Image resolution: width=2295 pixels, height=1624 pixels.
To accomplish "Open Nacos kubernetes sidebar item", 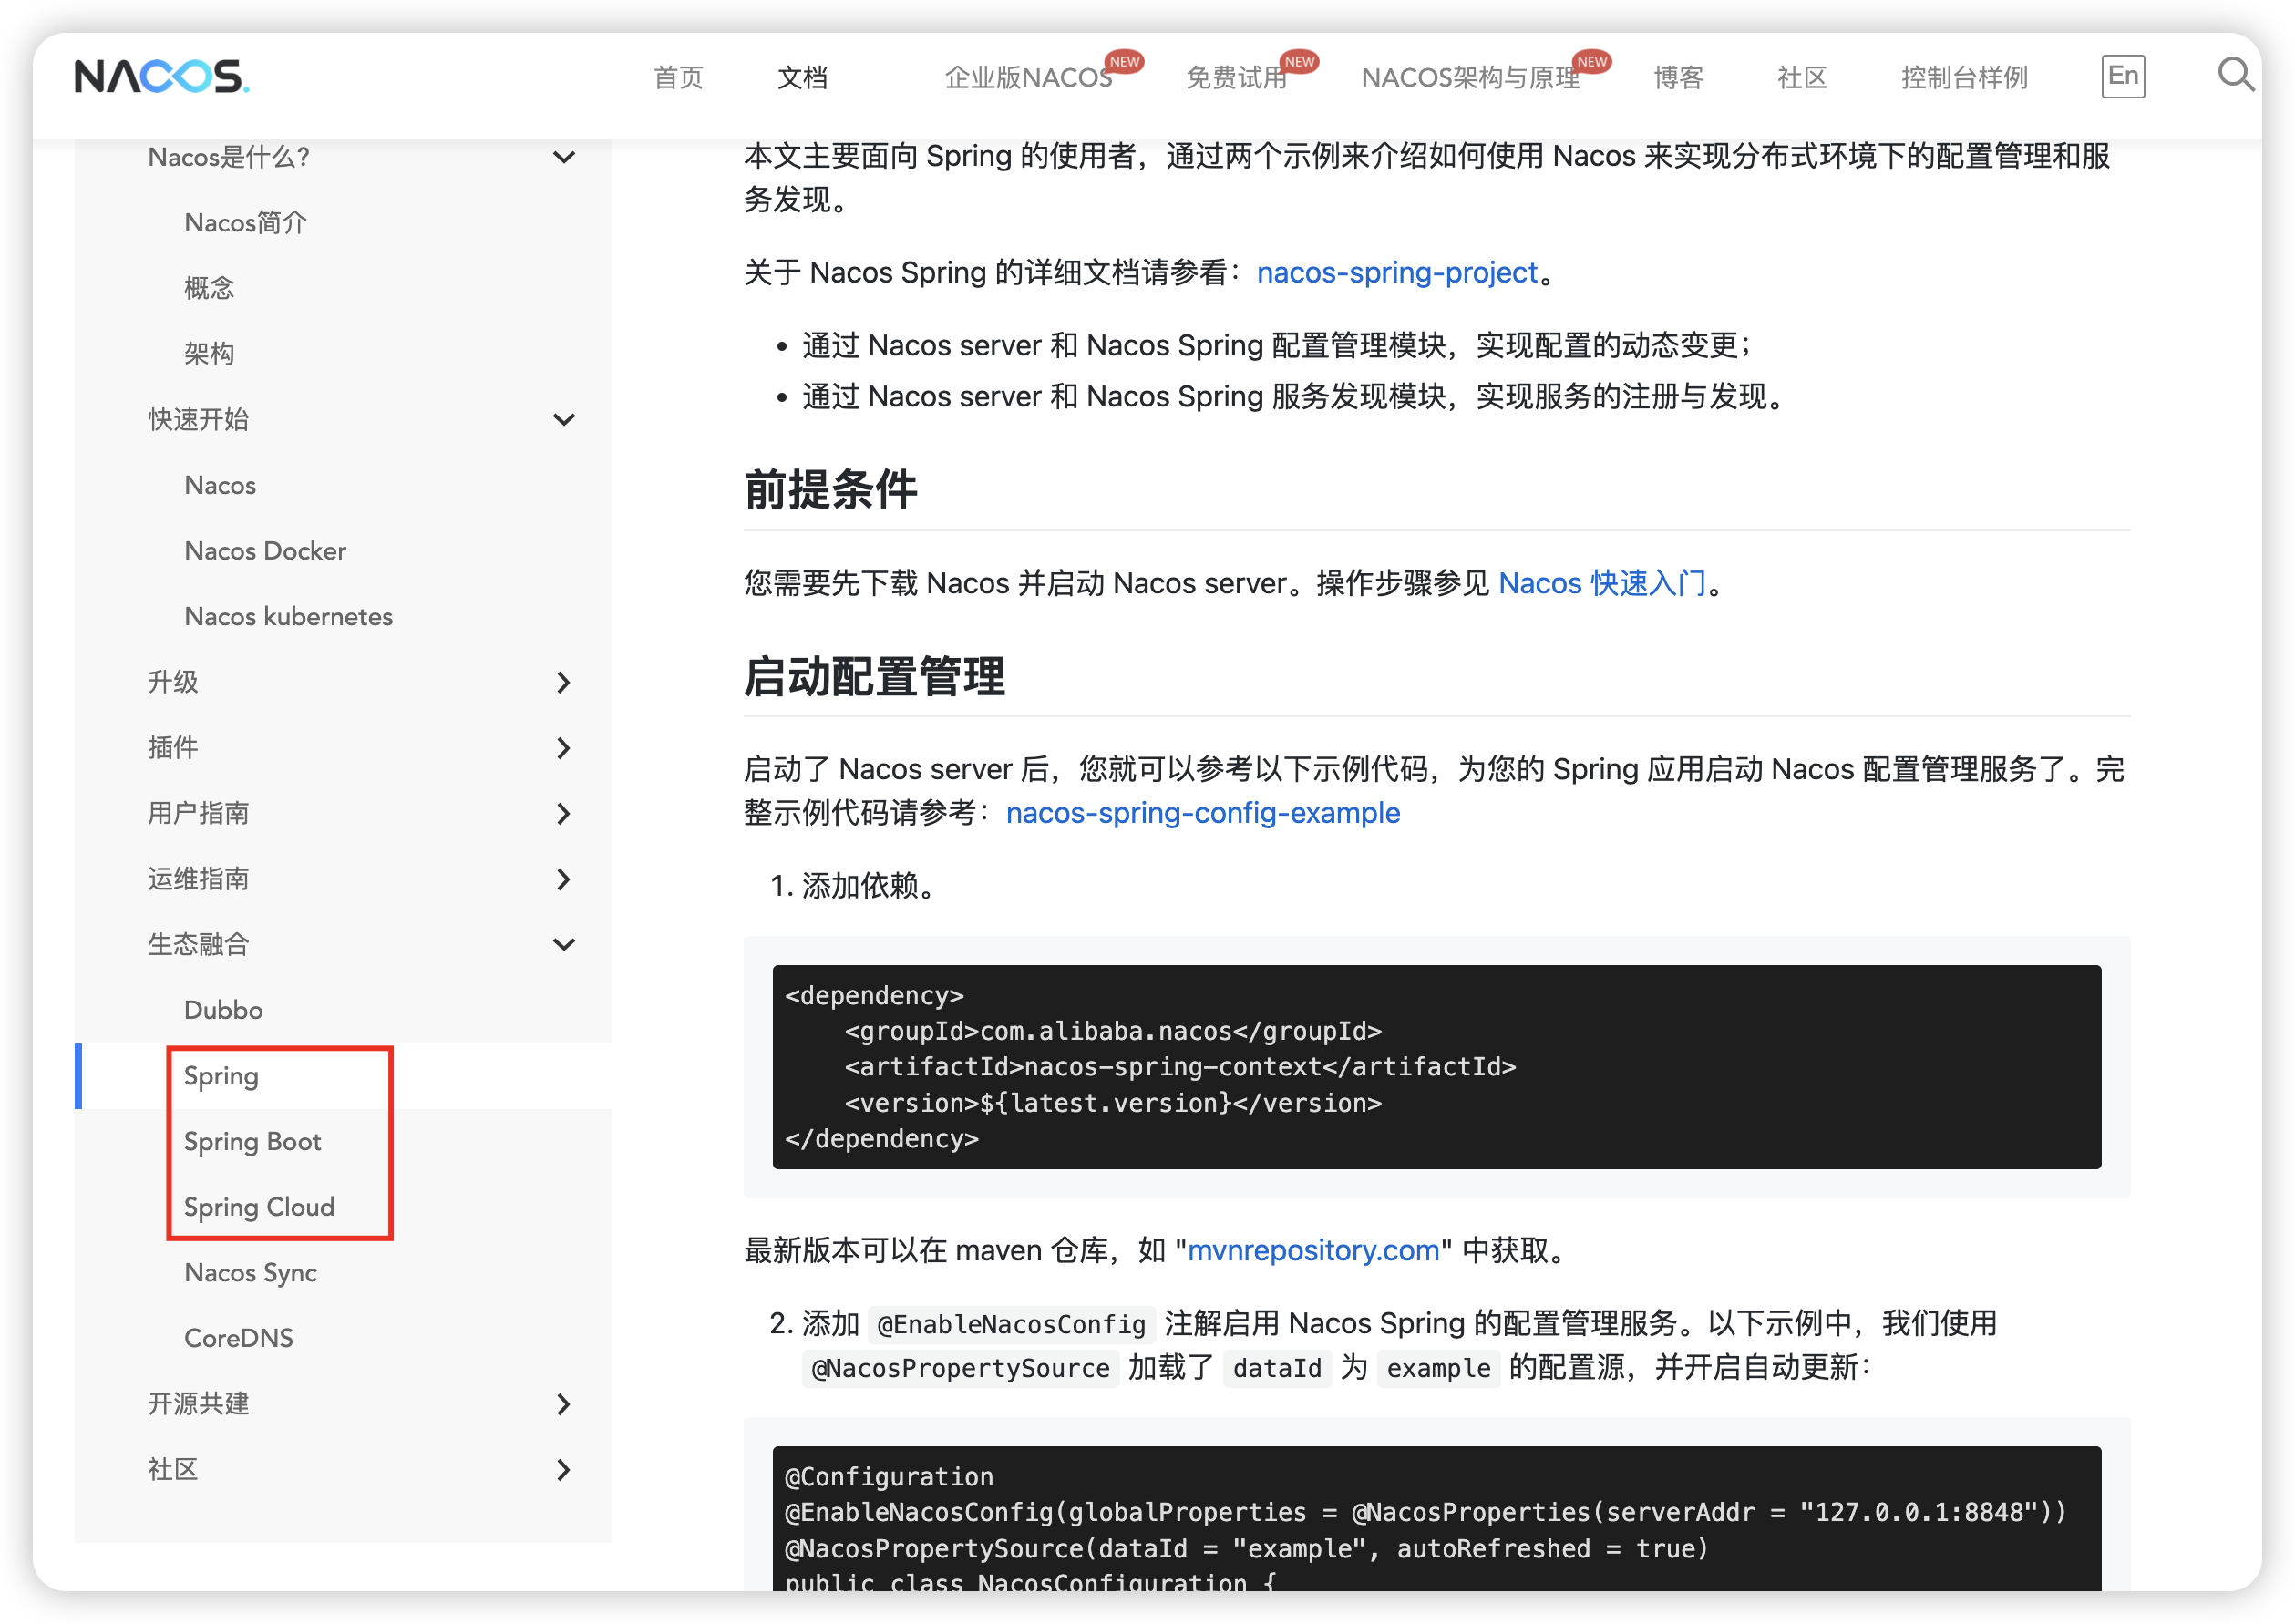I will [288, 616].
